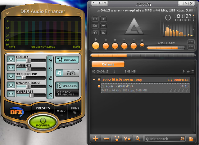Collapse the 1992 Teresa Teng group
199x145 pixels.
(94, 80)
